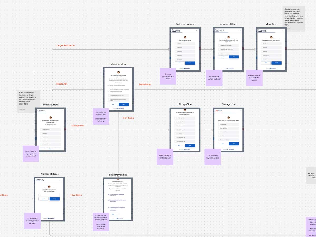Select the purple "Movers have a minimum size" sticky
Screen dimensions: 316x237
pos(101,116)
